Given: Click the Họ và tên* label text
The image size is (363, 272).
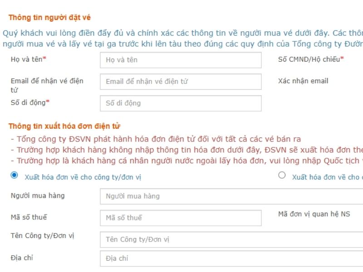Looking at the screenshot, I should point(29,59).
